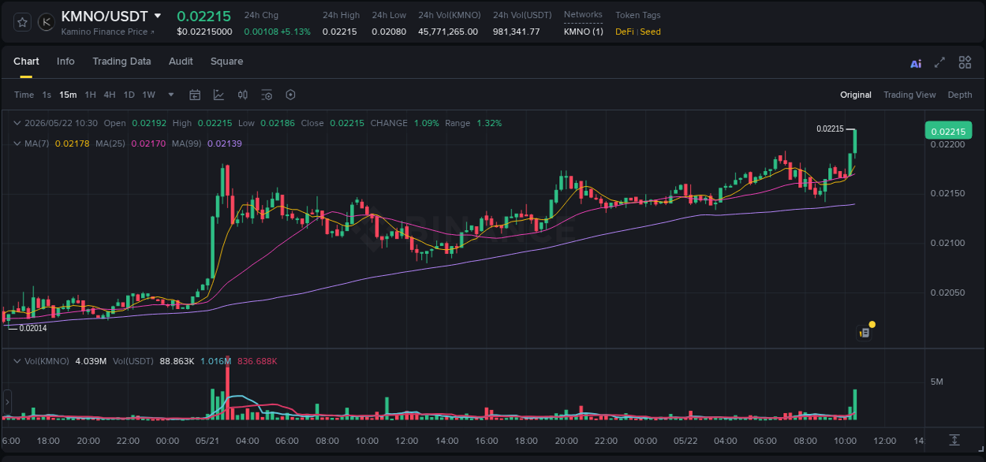Viewport: 986px width, 462px height.
Task: Collapse the OHLC date info row
Action: click(x=17, y=123)
